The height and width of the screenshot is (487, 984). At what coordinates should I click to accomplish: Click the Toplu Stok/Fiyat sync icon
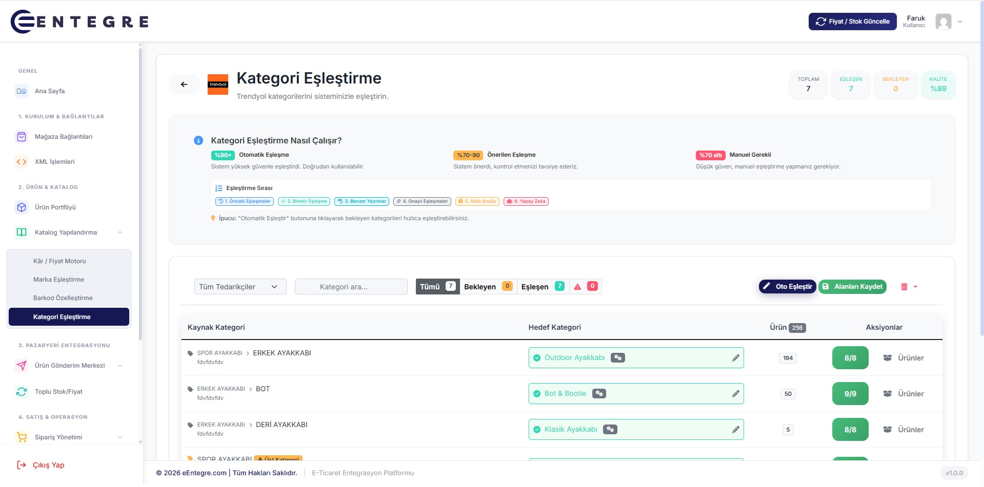22,392
